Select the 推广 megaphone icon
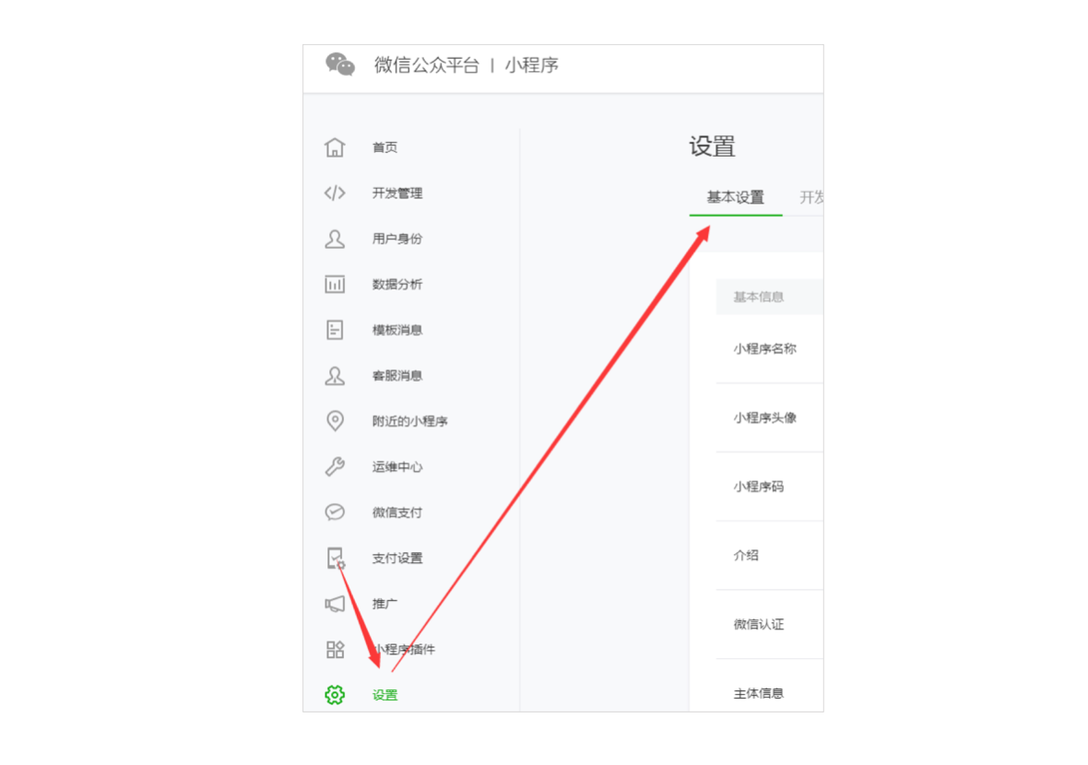 pos(335,604)
